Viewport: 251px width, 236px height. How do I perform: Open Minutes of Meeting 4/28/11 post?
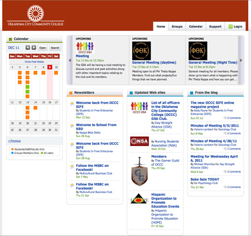point(214,141)
